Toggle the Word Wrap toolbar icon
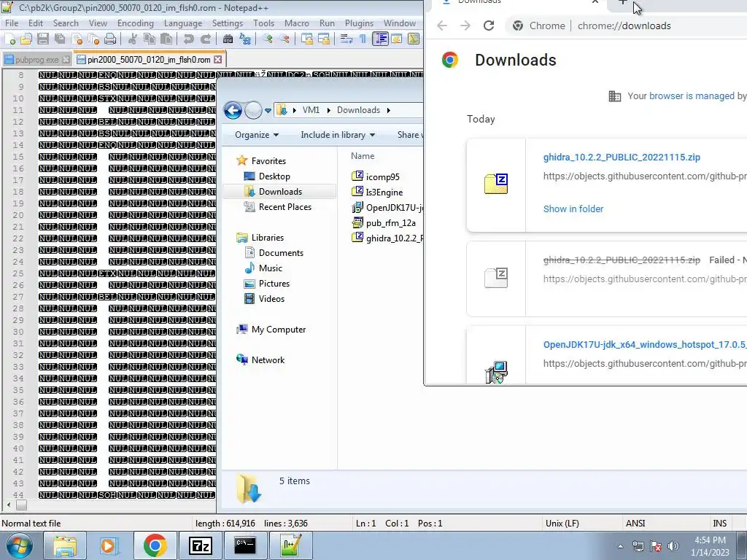Image resolution: width=747 pixels, height=560 pixels. point(347,39)
